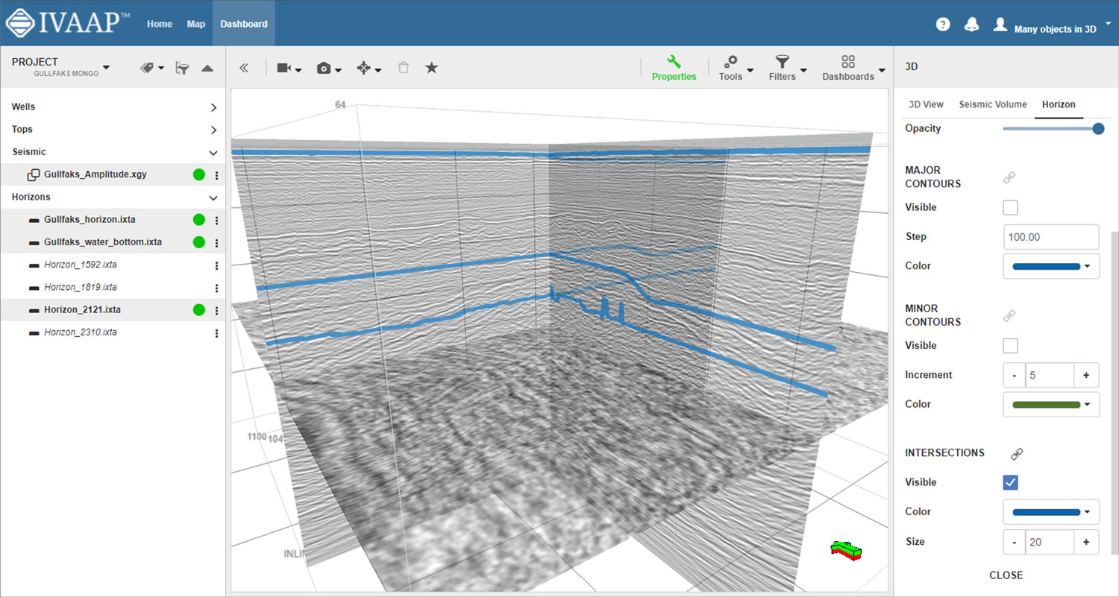
Task: Enable Minor Contours Visible checkbox
Action: click(1010, 346)
